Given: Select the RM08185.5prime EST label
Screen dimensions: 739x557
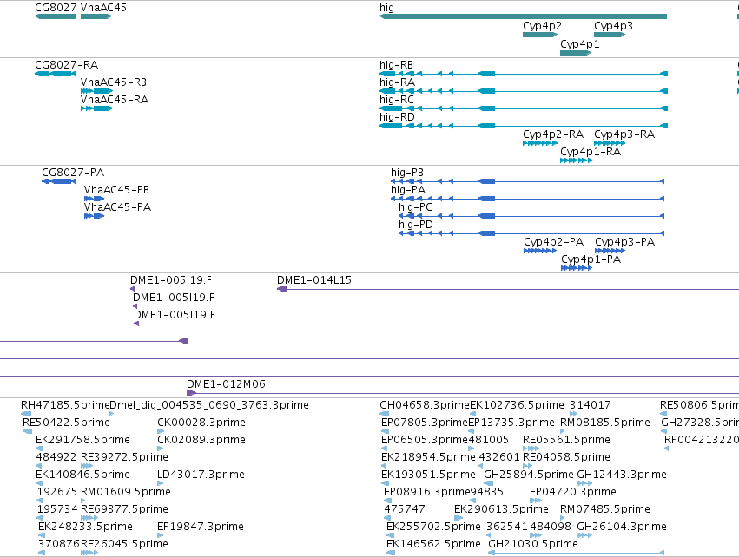Looking at the screenshot, I should pyautogui.click(x=605, y=423).
